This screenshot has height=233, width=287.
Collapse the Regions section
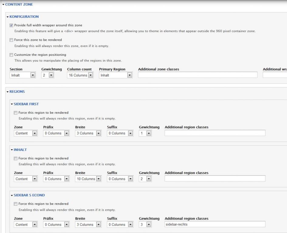click(x=17, y=92)
